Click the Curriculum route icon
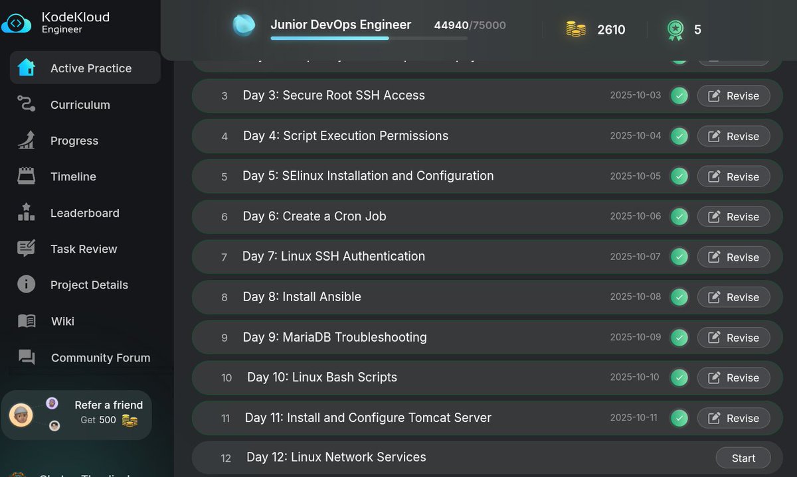The height and width of the screenshot is (477, 797). pos(26,104)
